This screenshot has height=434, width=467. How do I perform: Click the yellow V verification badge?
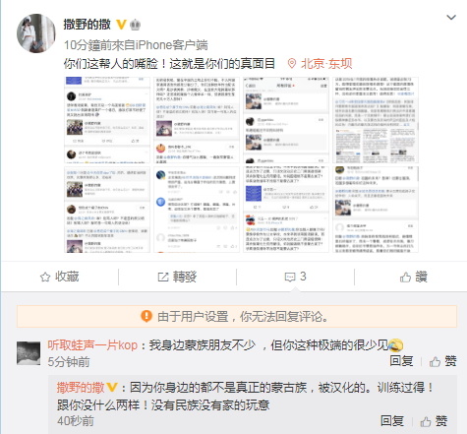coord(121,25)
